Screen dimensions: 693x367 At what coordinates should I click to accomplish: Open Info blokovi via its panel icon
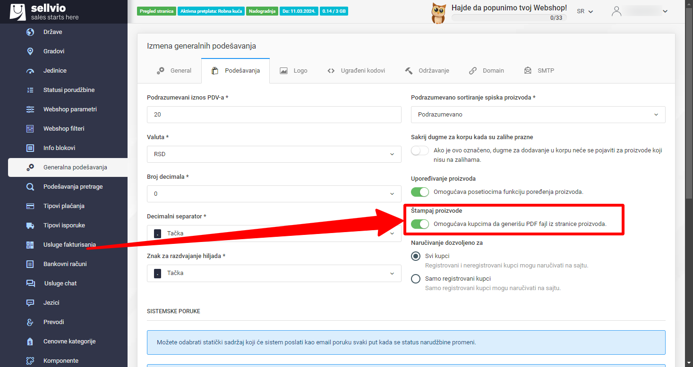point(29,148)
